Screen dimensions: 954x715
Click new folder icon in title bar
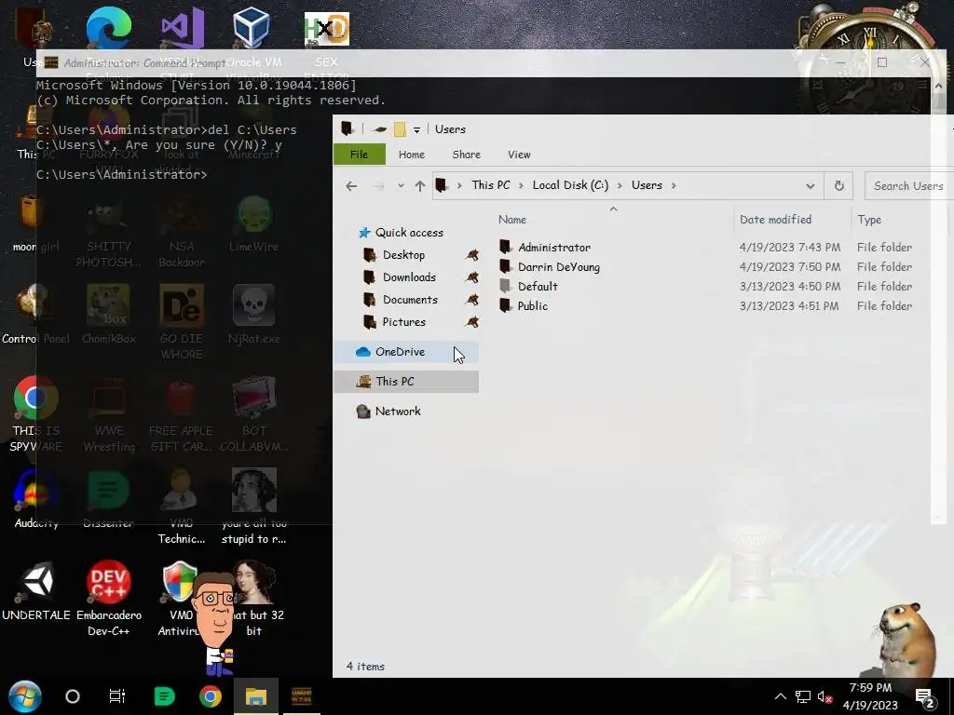point(400,128)
